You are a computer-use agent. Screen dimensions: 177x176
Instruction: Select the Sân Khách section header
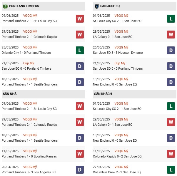(x=135, y=94)
